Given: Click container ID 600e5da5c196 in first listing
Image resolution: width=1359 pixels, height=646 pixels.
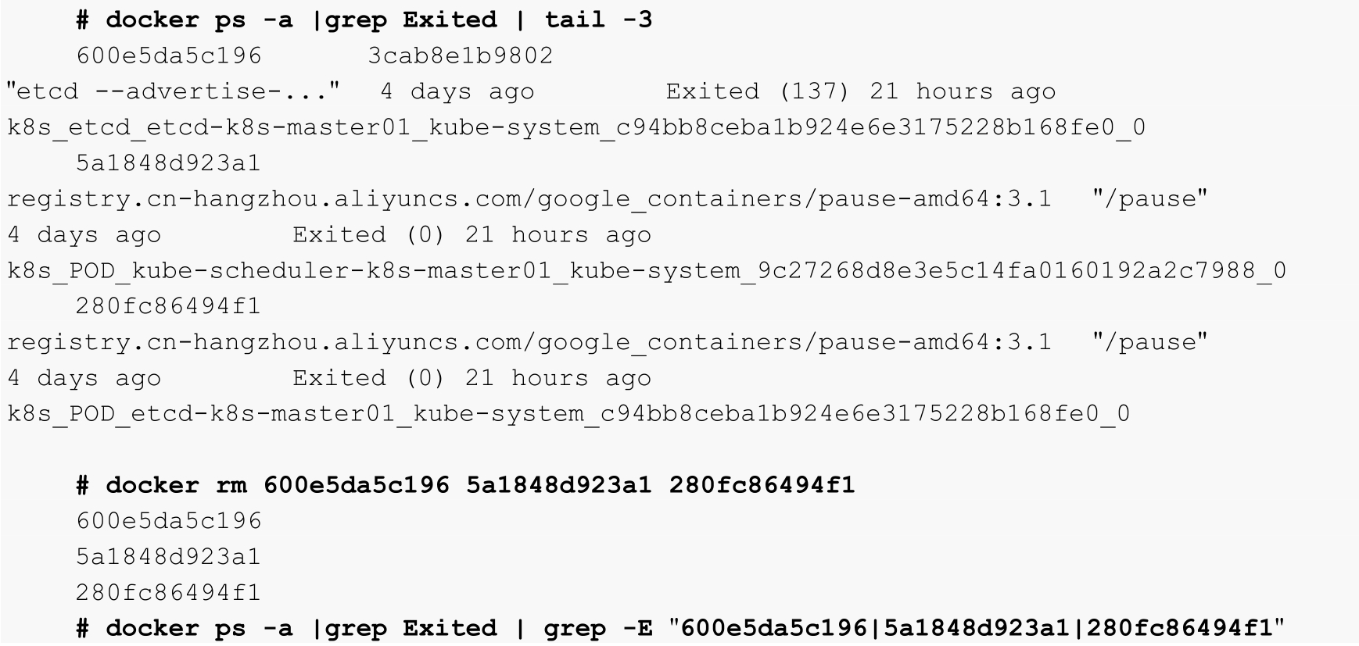Looking at the screenshot, I should tap(169, 55).
